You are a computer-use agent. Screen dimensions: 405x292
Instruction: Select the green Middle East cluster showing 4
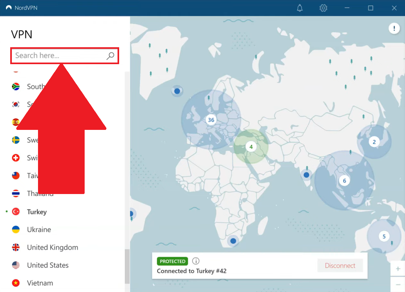coord(251,147)
